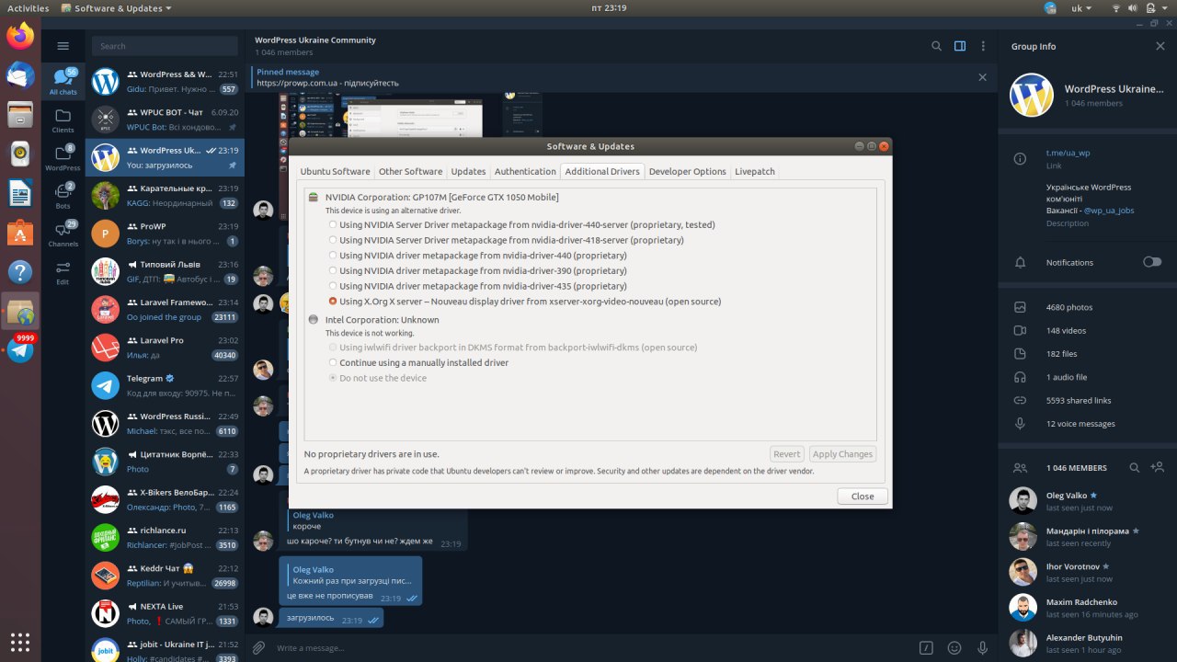Select the All chats folder
The width and height of the screenshot is (1177, 662).
coord(63,82)
